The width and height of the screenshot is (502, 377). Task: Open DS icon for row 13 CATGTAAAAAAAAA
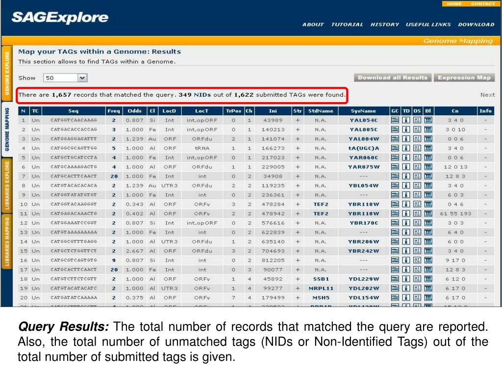point(417,232)
